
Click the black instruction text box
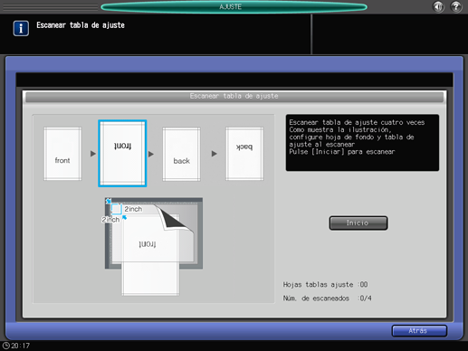click(362, 143)
